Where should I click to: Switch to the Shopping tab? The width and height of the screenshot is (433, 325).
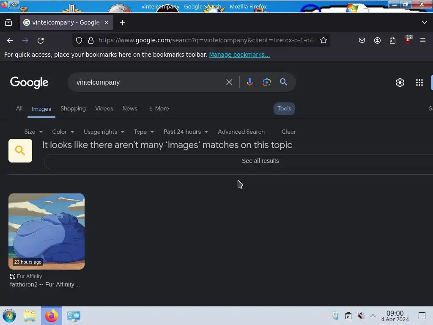(x=73, y=109)
